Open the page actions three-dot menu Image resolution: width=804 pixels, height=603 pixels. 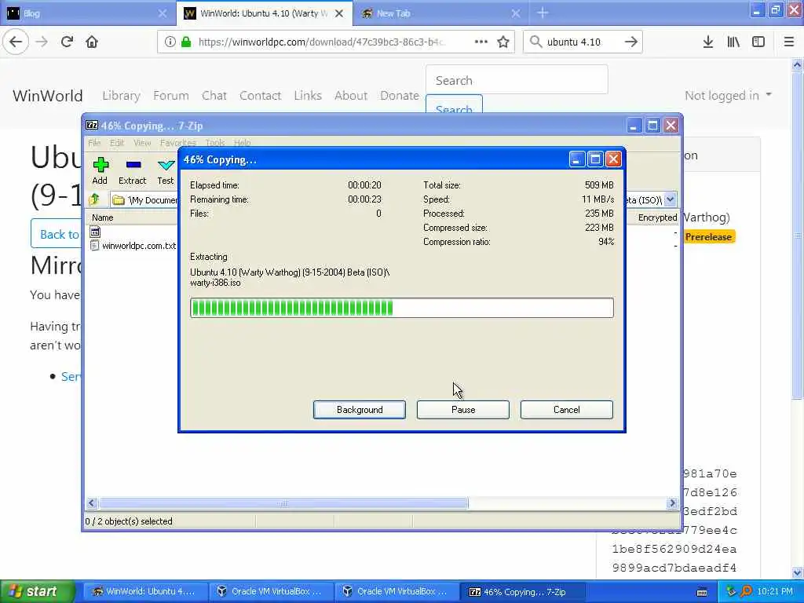tap(481, 42)
